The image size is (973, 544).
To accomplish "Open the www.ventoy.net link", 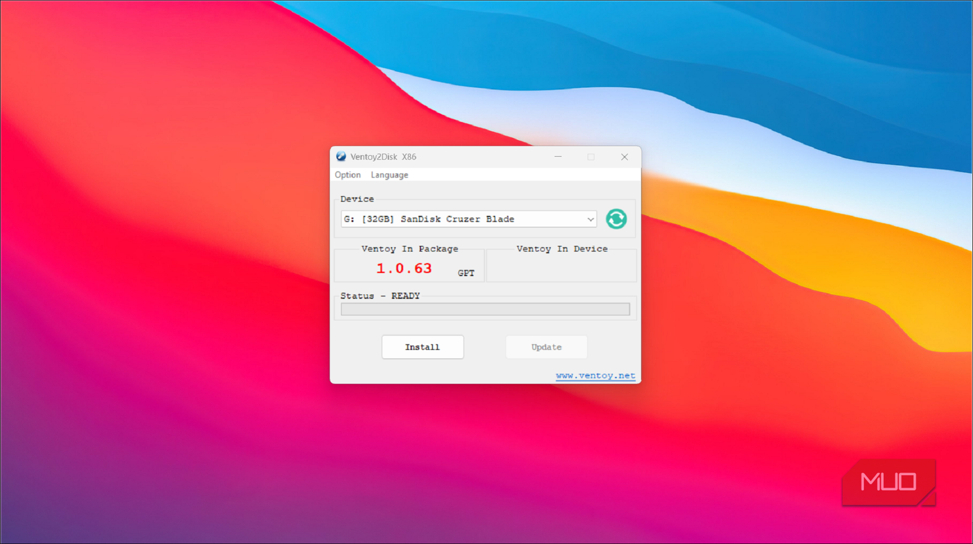I will (x=596, y=375).
